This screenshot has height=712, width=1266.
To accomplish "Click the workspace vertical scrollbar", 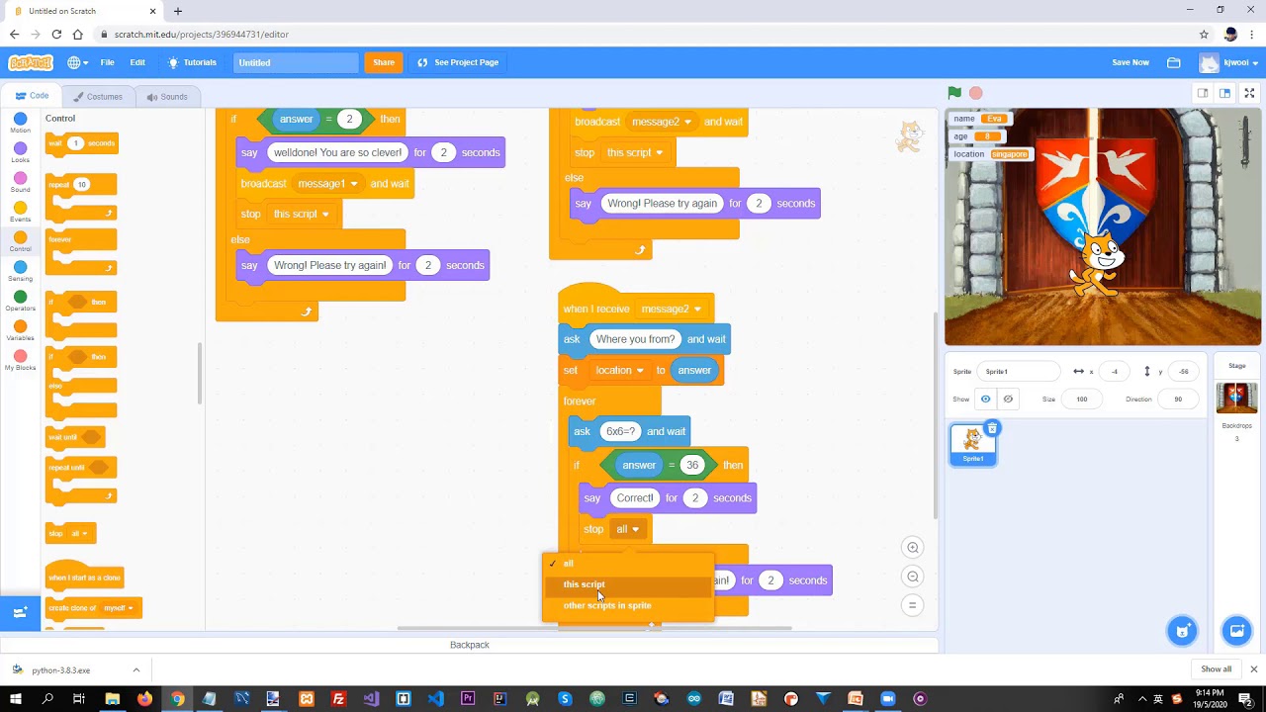I will [x=935, y=415].
